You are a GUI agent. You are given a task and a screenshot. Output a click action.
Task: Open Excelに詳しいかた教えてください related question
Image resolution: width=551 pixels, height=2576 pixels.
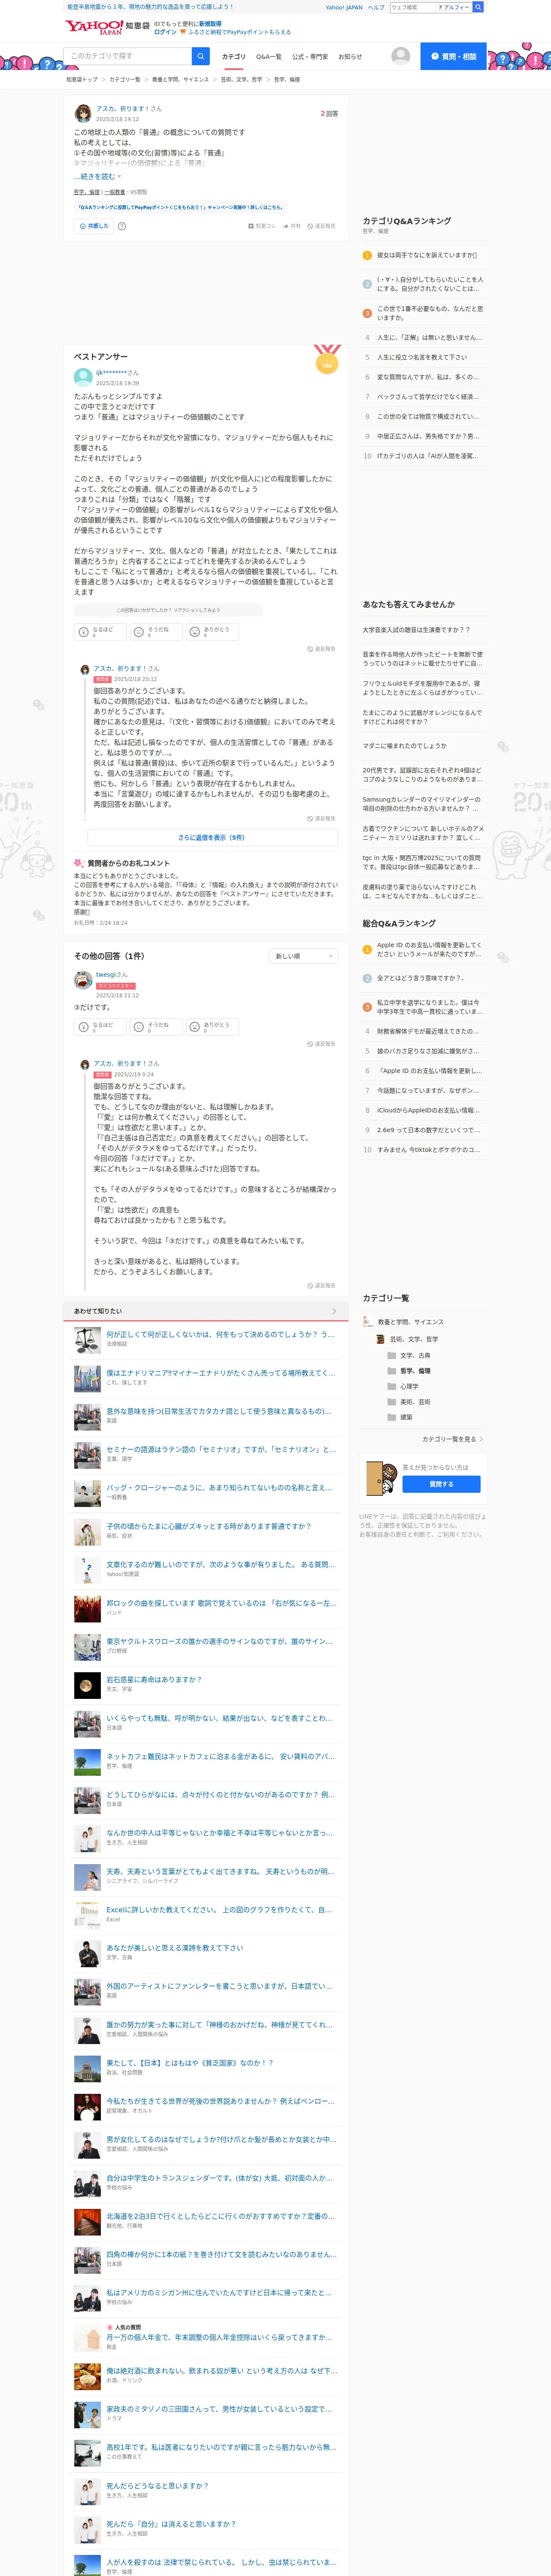click(219, 1910)
